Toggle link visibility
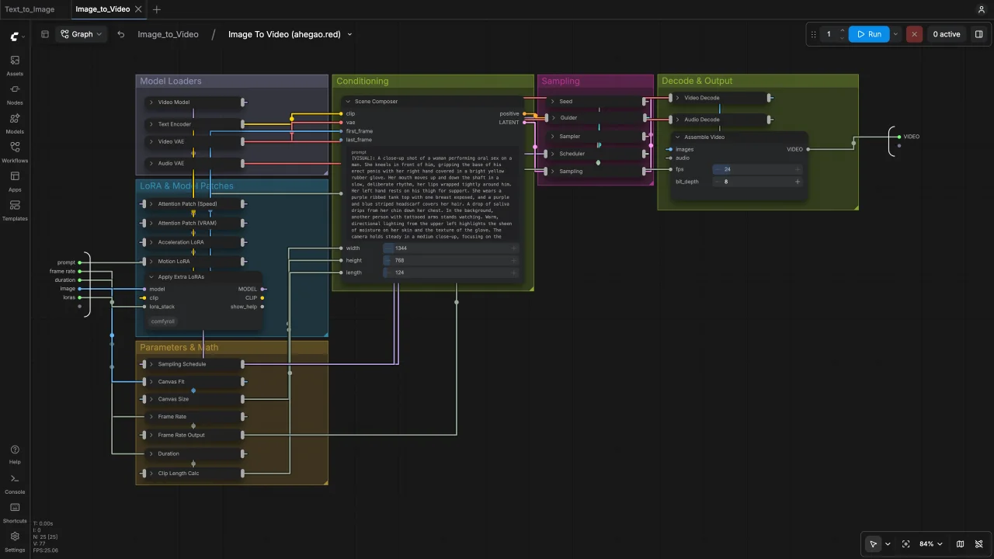994x559 pixels. tap(979, 544)
